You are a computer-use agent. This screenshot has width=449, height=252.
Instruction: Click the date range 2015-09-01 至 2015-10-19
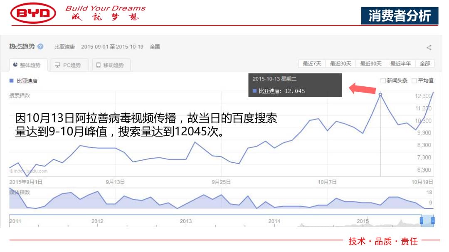click(x=112, y=46)
